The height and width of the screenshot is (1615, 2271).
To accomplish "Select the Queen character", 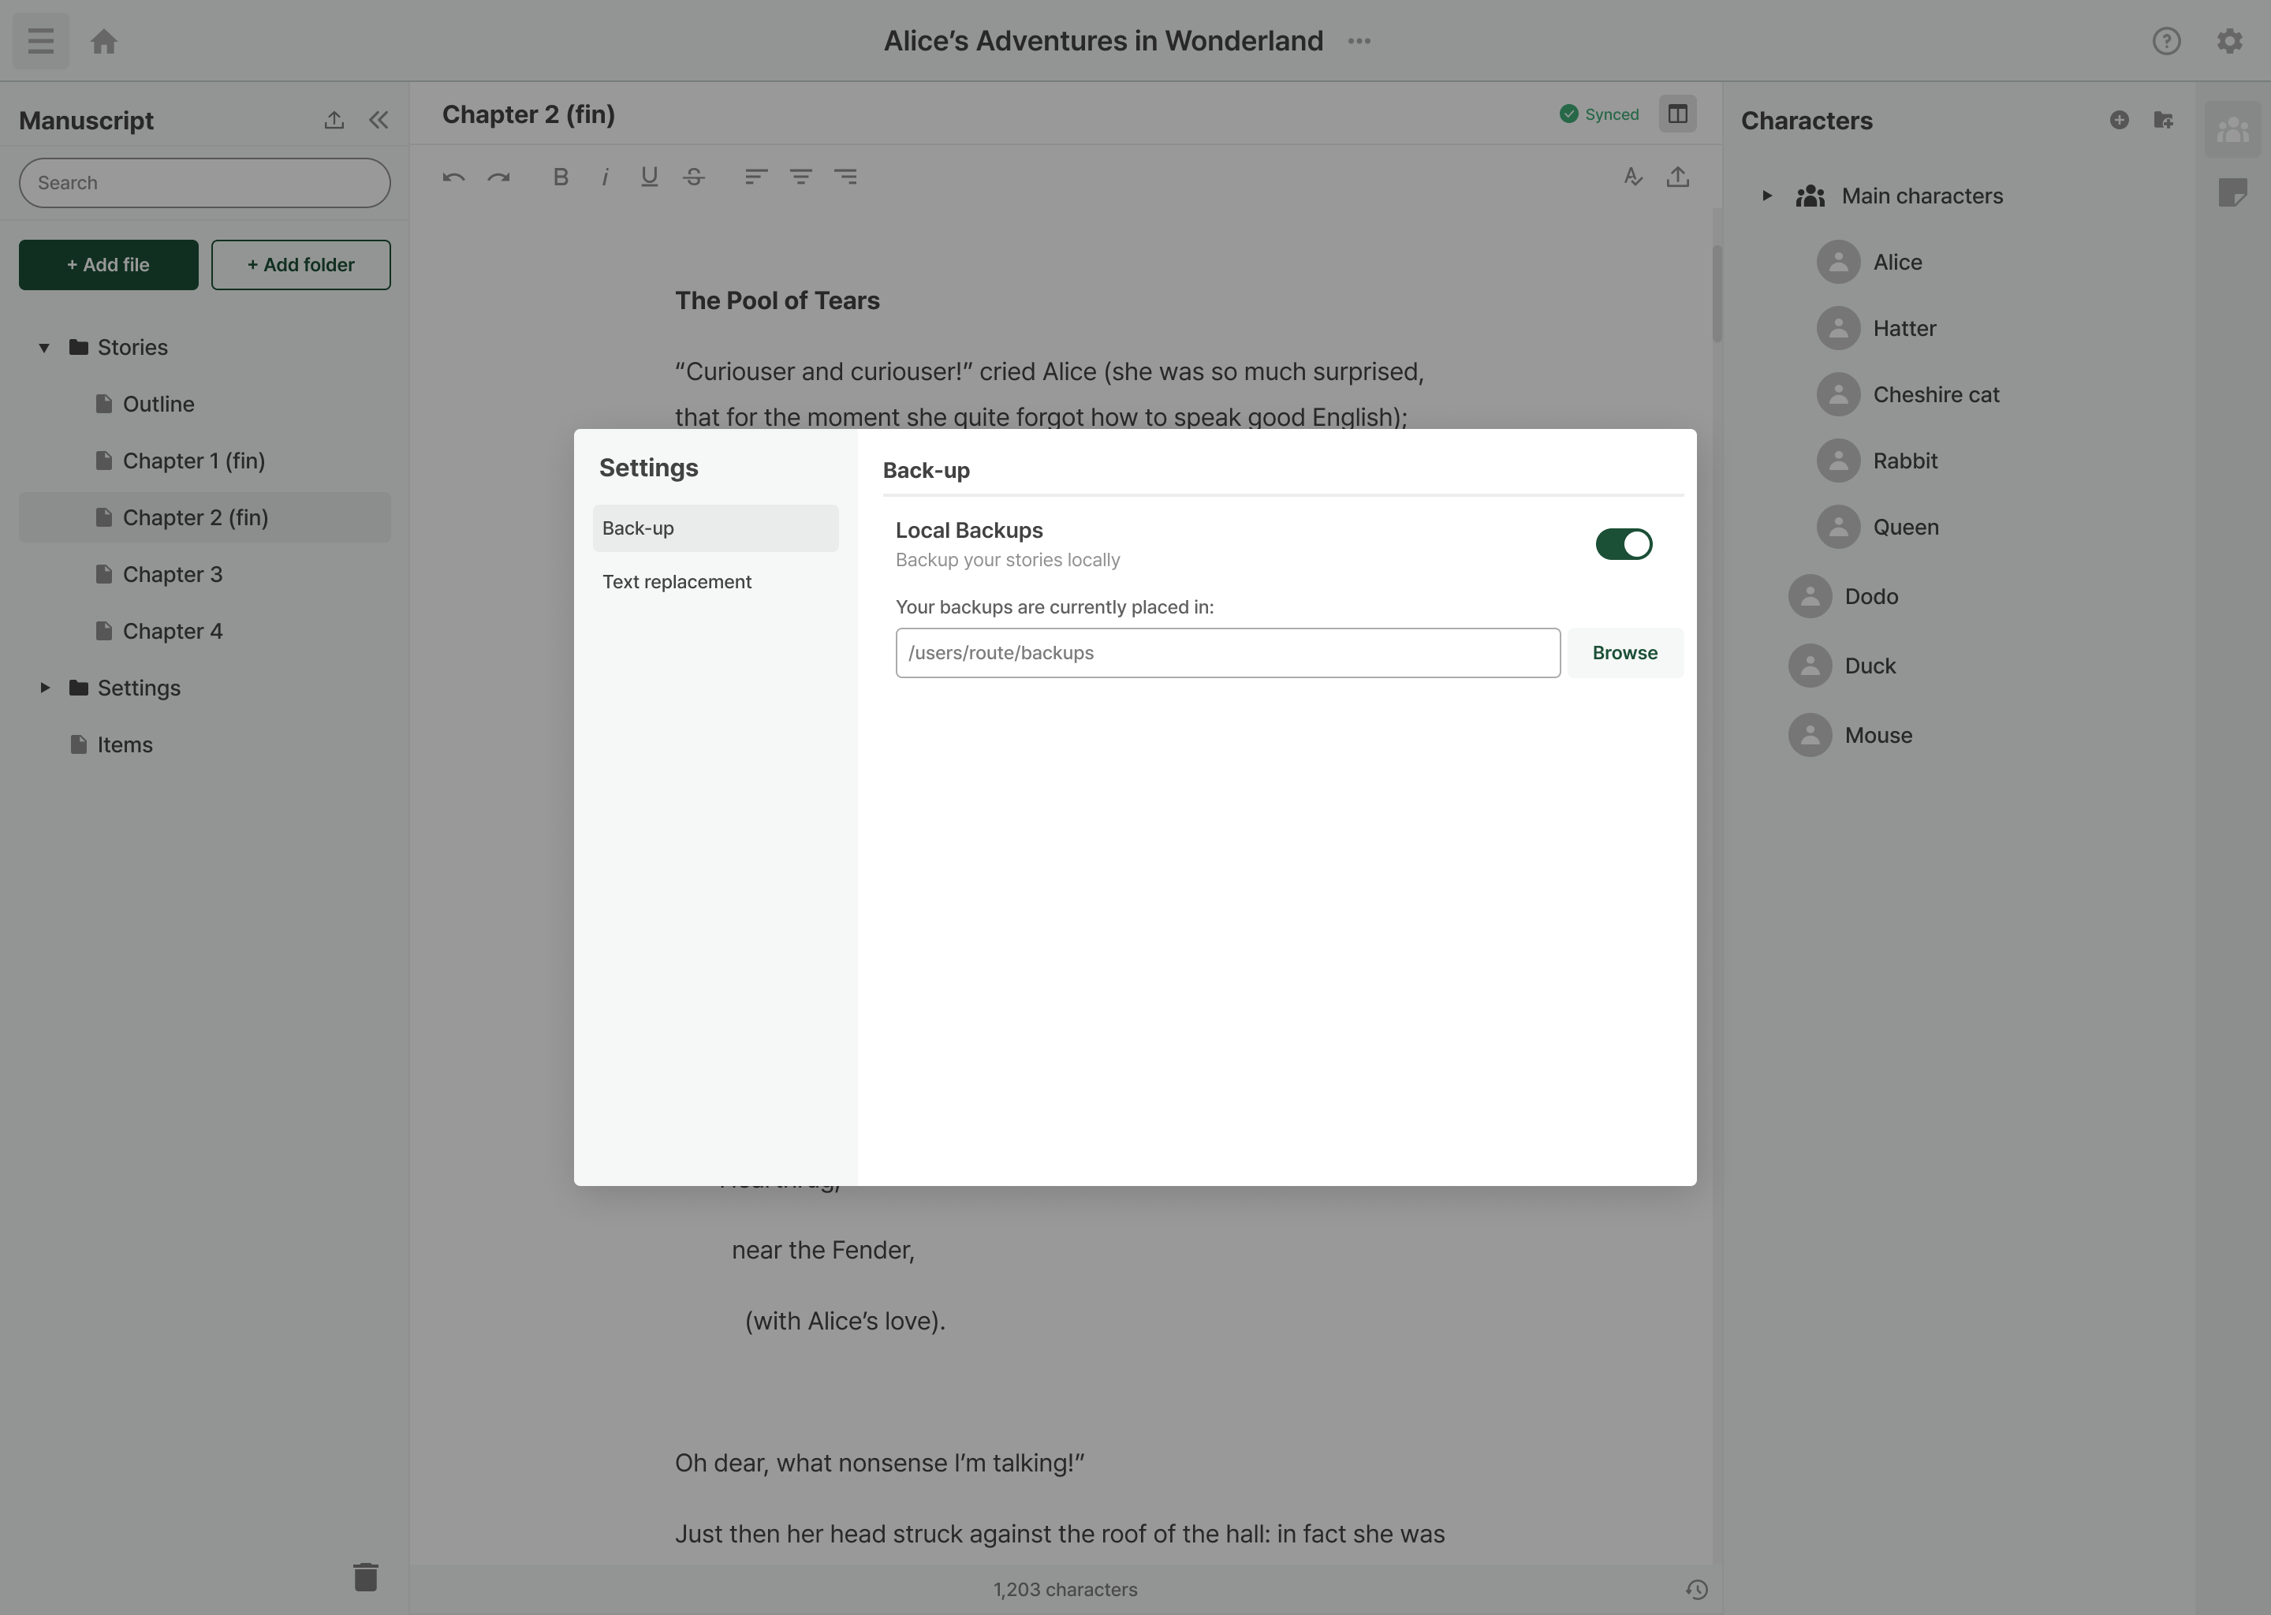I will 1878,527.
